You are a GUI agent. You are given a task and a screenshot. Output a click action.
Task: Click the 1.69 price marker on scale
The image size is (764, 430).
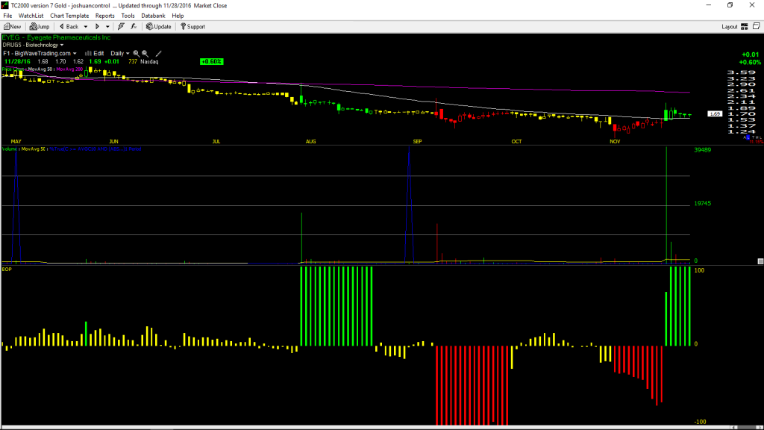tap(715, 113)
